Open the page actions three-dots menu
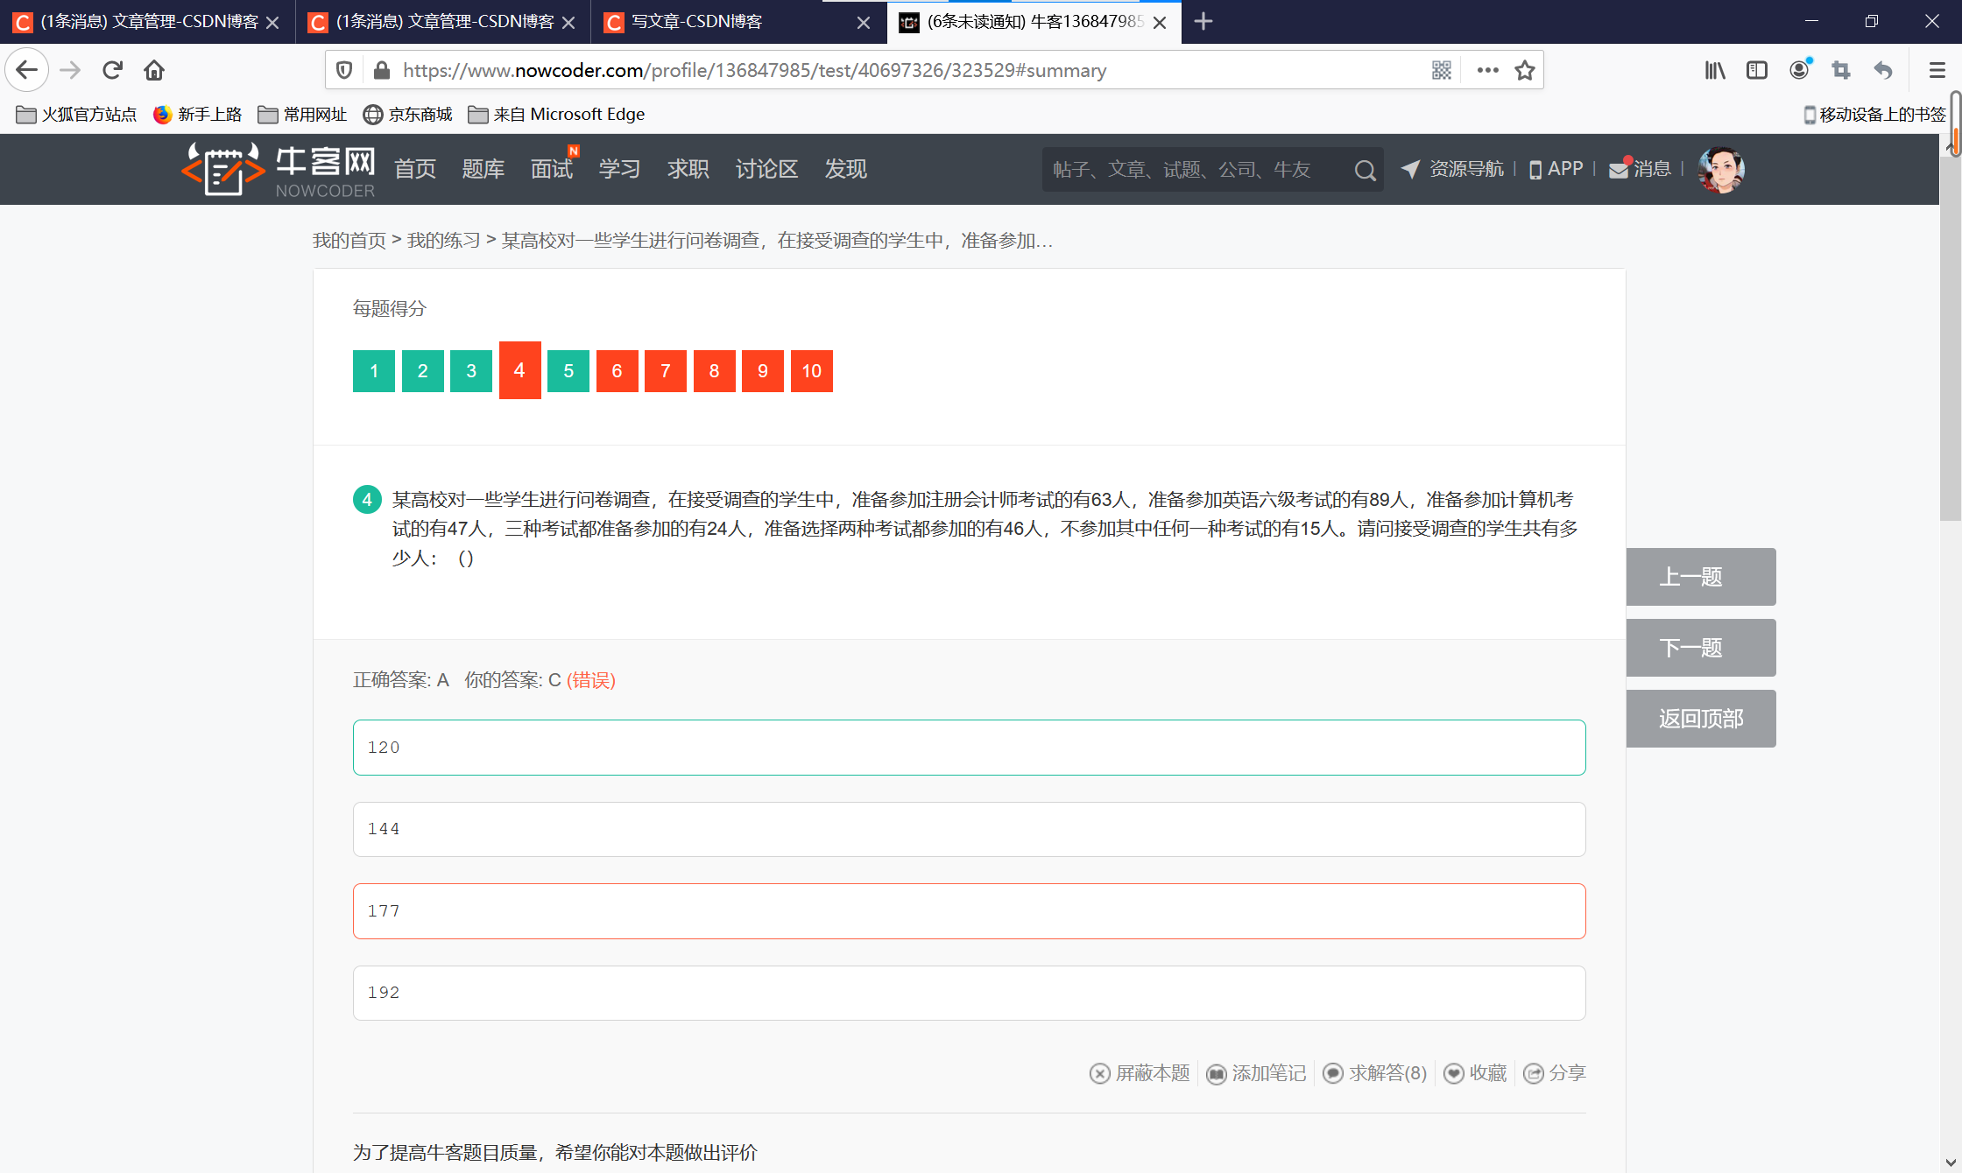Image resolution: width=1962 pixels, height=1173 pixels. click(x=1487, y=70)
